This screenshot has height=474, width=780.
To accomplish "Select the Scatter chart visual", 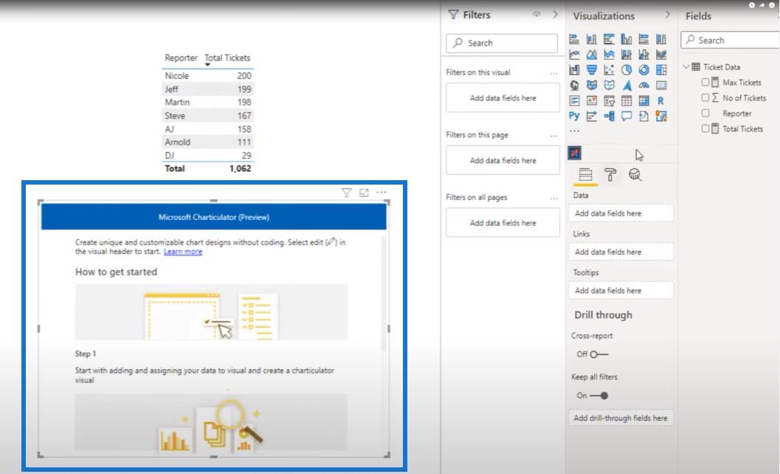I will pyautogui.click(x=609, y=69).
